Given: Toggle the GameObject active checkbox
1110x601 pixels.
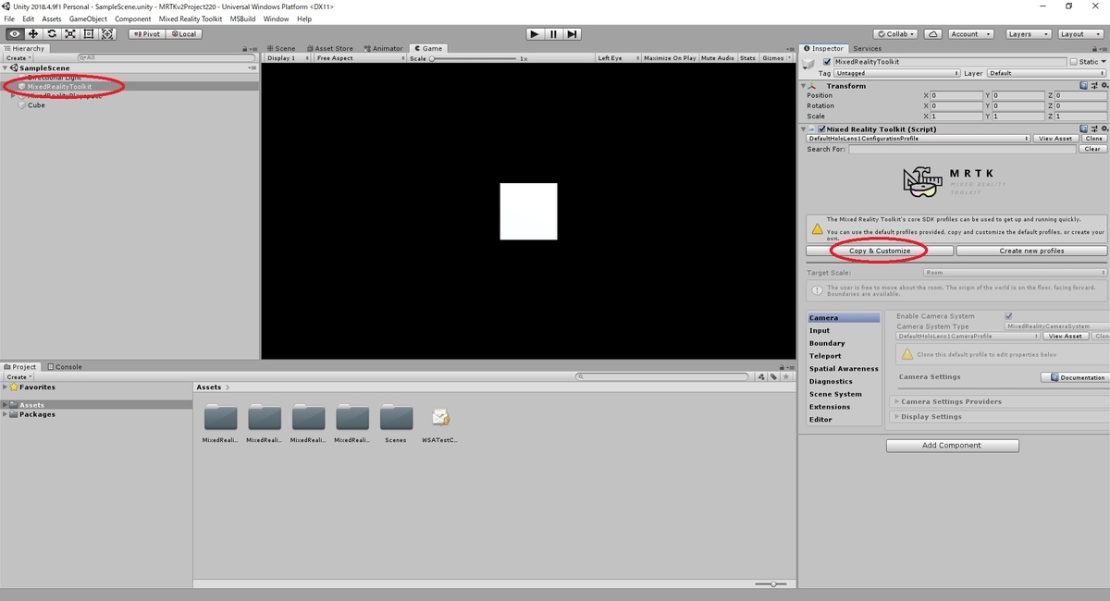Looking at the screenshot, I should [x=827, y=62].
